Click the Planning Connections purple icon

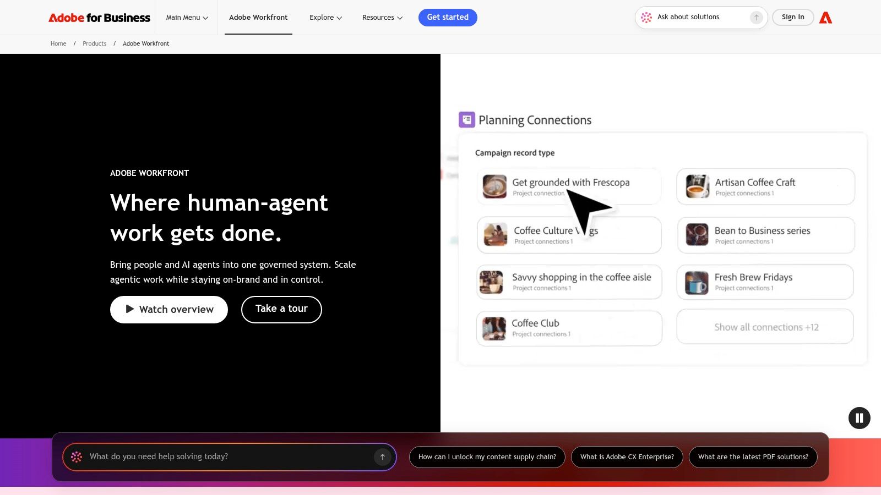pos(467,119)
